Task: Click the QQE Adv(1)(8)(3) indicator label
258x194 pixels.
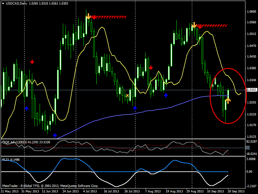Action: tap(15, 142)
